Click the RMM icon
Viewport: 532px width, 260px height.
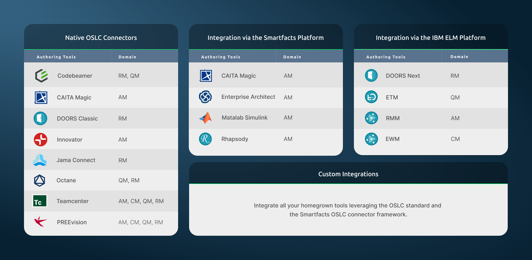[x=371, y=118]
